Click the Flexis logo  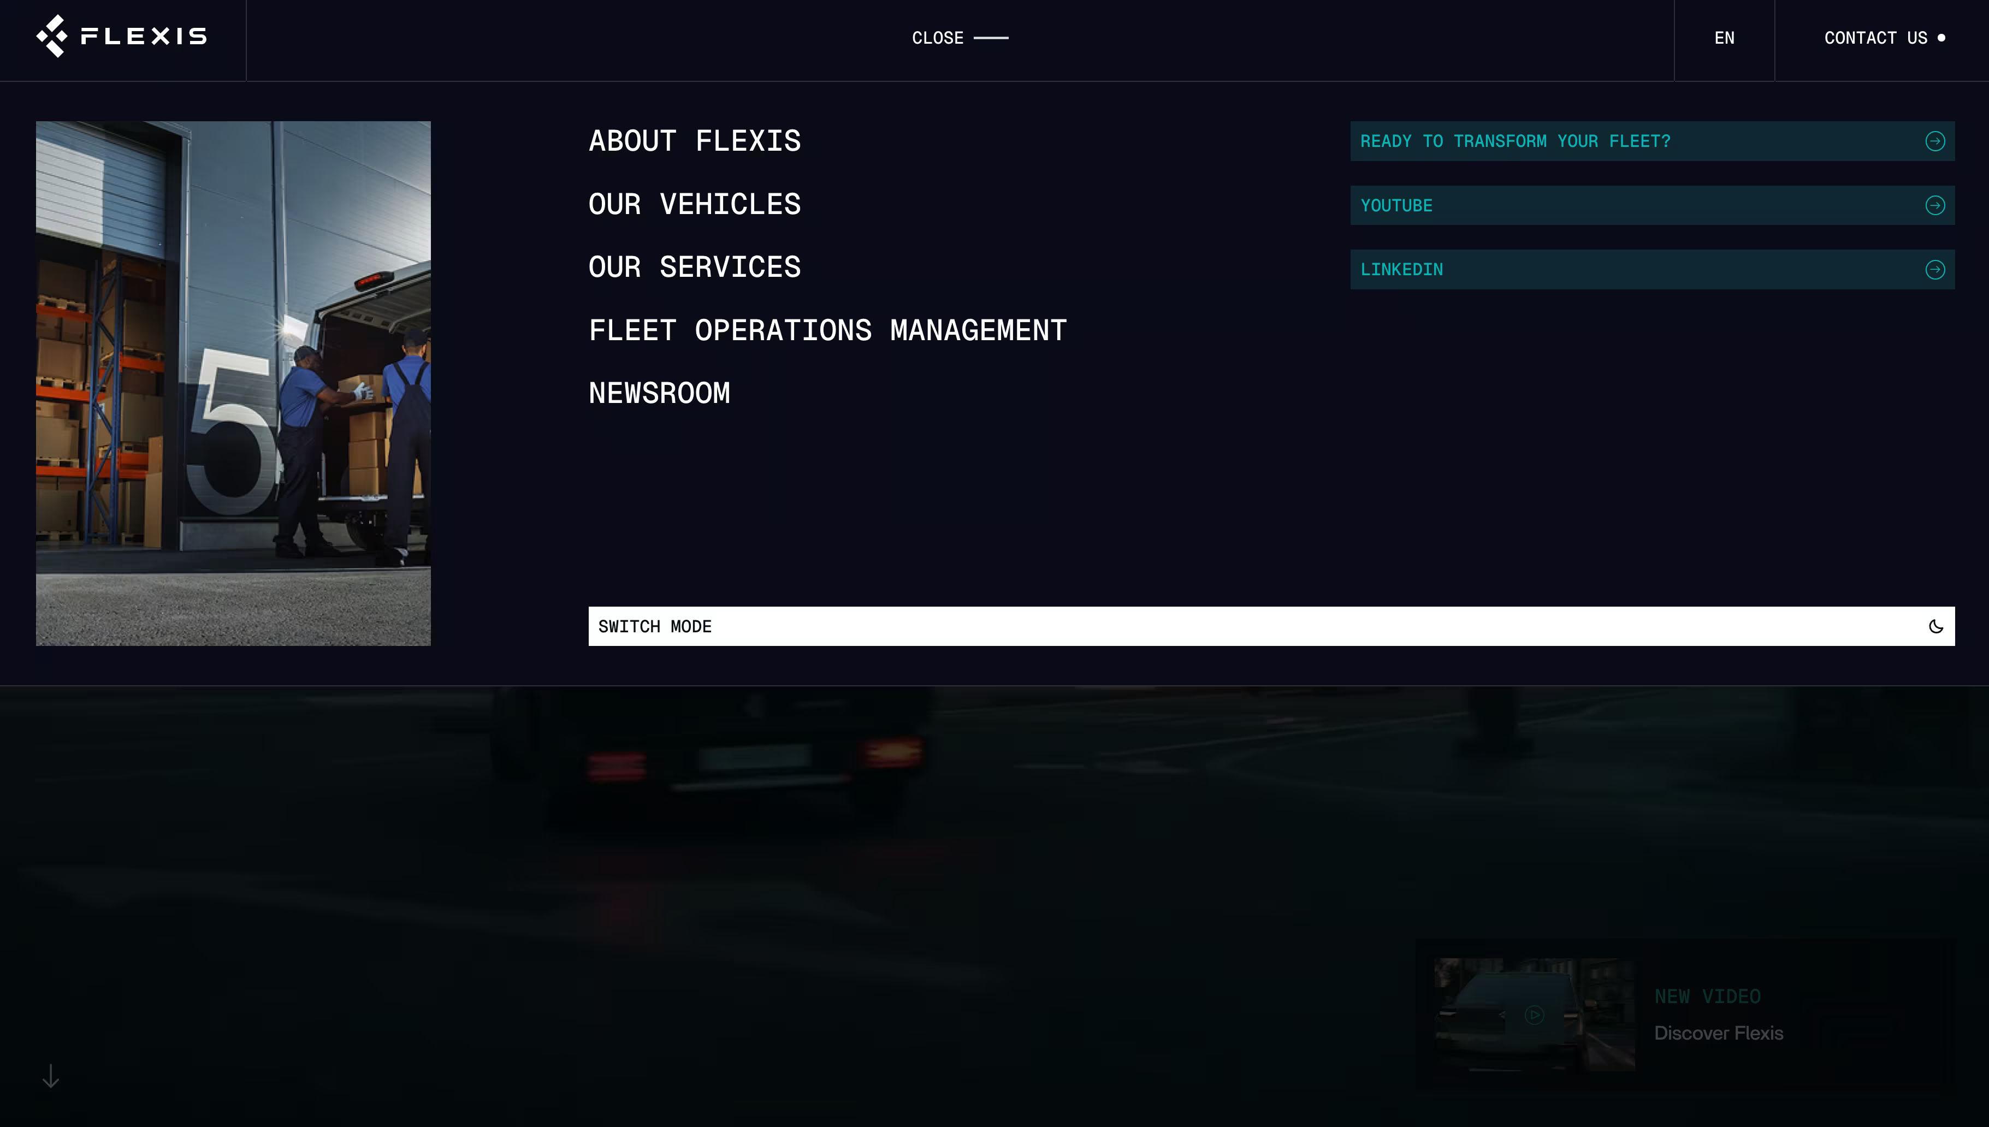tap(121, 37)
